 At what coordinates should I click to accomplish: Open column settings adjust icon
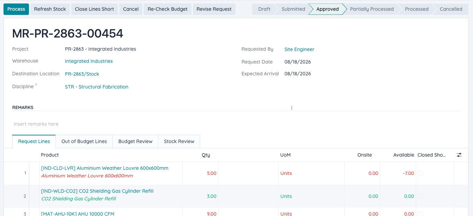[459, 155]
